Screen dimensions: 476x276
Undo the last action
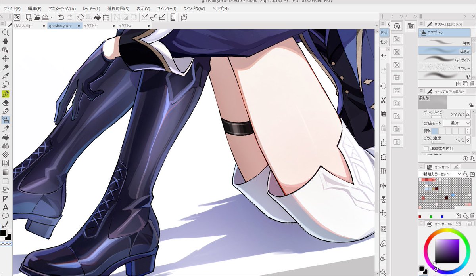point(61,17)
